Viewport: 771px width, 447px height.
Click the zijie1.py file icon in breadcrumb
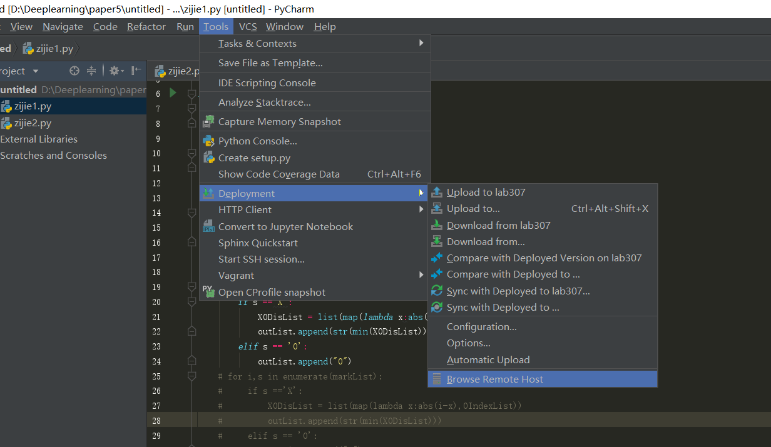click(x=28, y=48)
